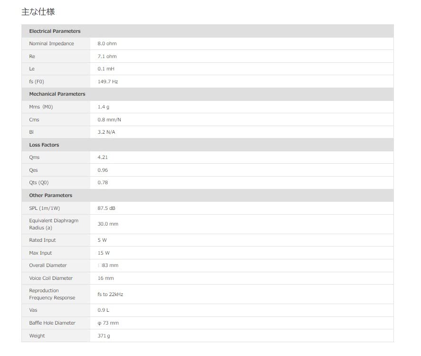This screenshot has width=421, height=356.
Task: Select the Other Parameters section header
Action: point(50,195)
